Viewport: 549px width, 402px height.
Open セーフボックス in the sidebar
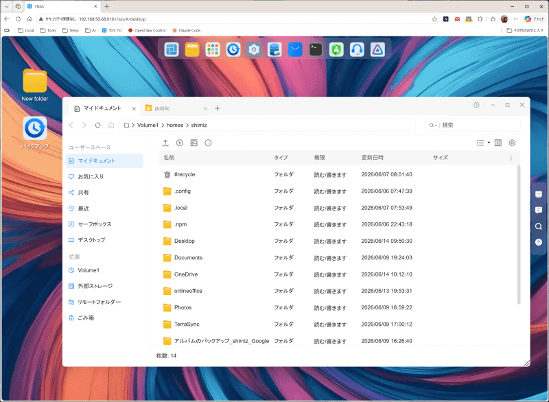point(104,224)
